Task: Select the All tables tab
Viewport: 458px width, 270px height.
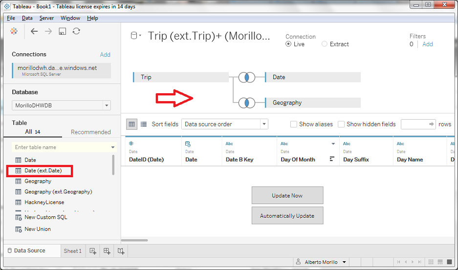Action: click(32, 132)
